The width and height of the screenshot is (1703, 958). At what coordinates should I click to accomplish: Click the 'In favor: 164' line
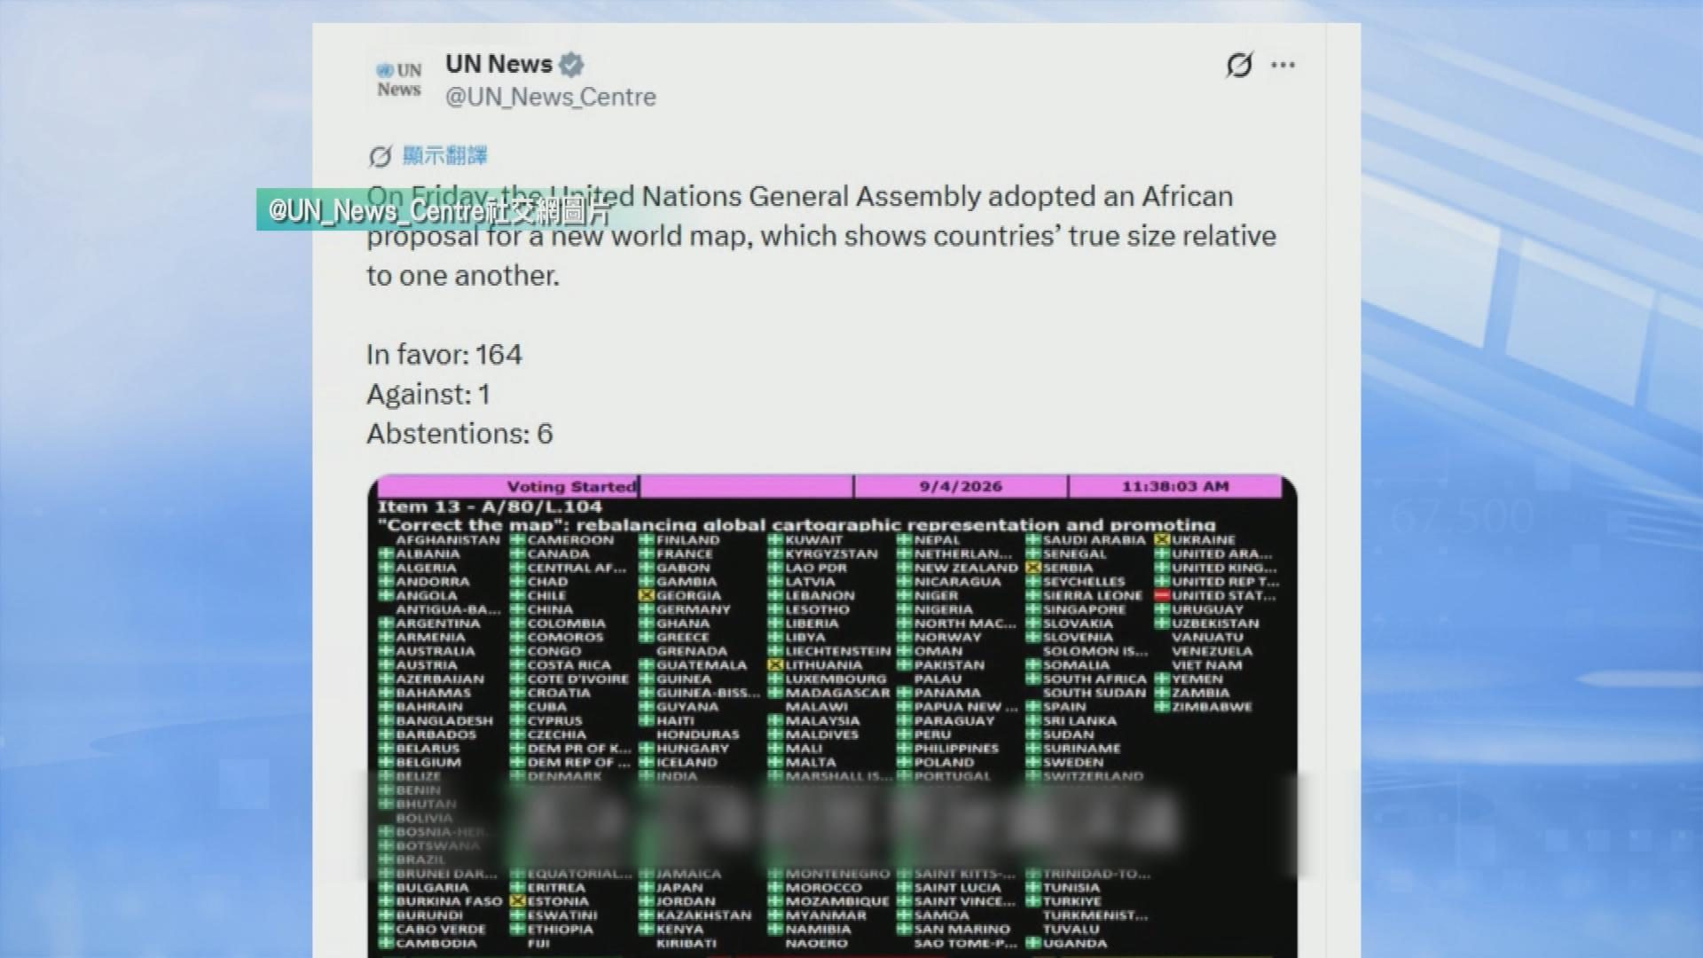pos(444,355)
